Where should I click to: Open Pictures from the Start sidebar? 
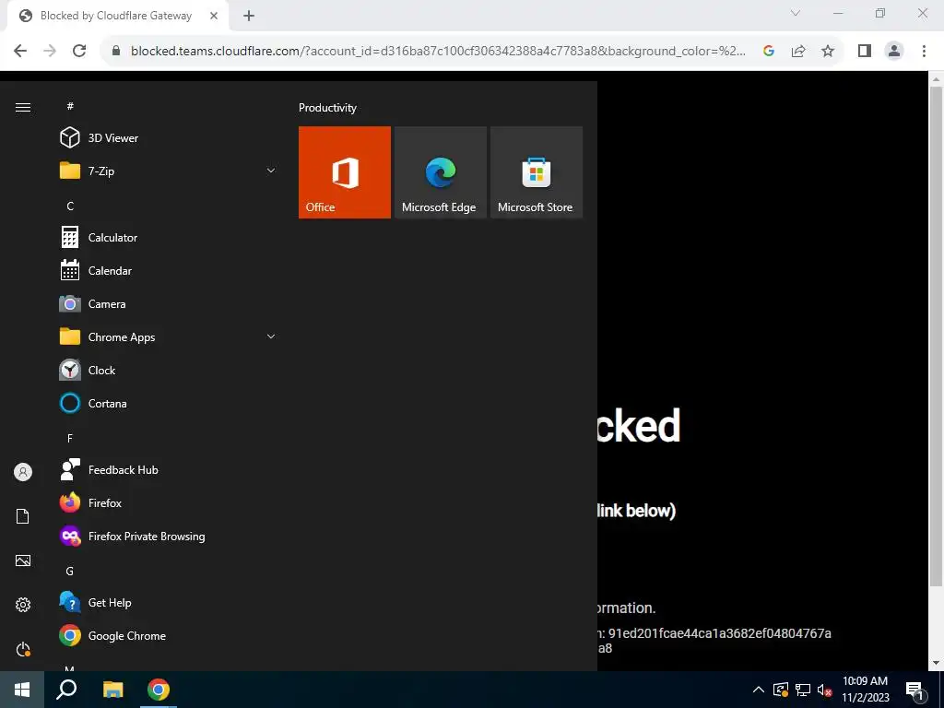point(23,560)
